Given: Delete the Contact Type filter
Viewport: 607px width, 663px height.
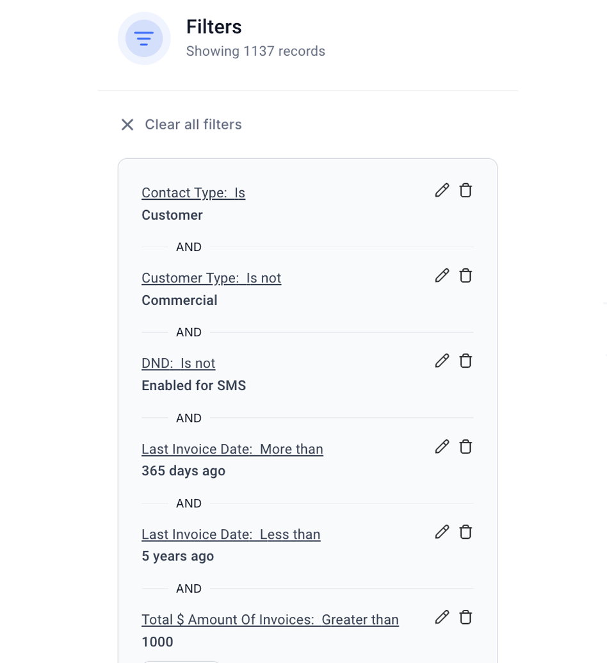Looking at the screenshot, I should (x=465, y=191).
